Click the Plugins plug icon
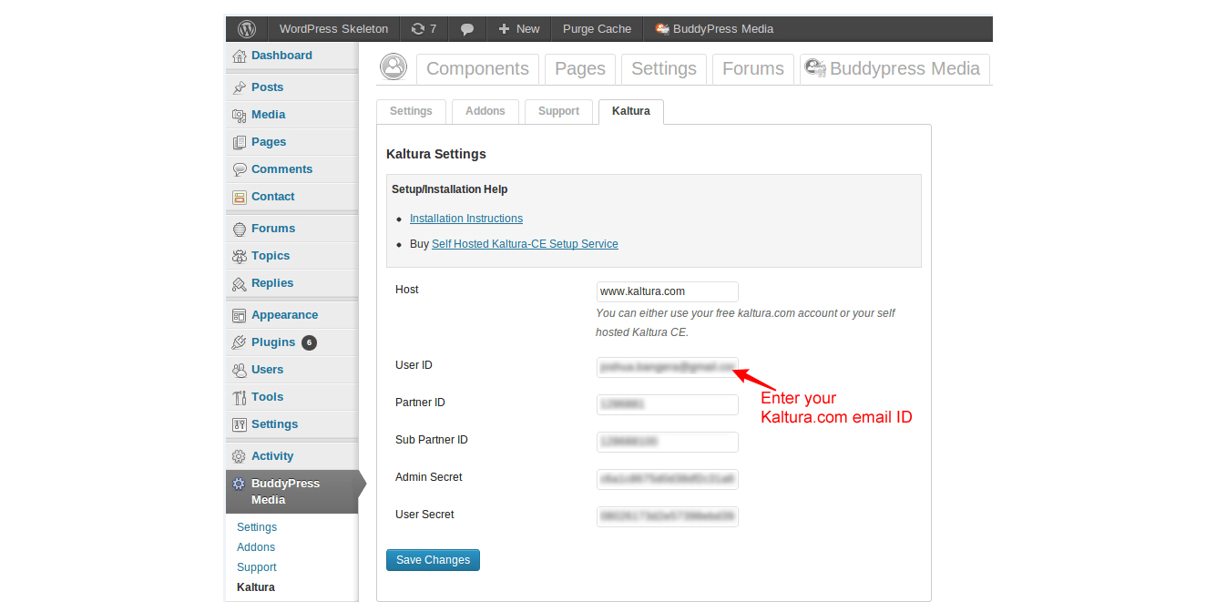This screenshot has height=612, width=1206. coord(240,343)
